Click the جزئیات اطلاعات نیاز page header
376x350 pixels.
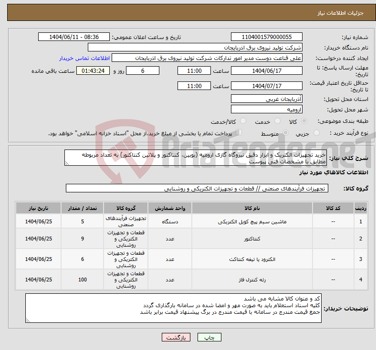click(x=341, y=13)
